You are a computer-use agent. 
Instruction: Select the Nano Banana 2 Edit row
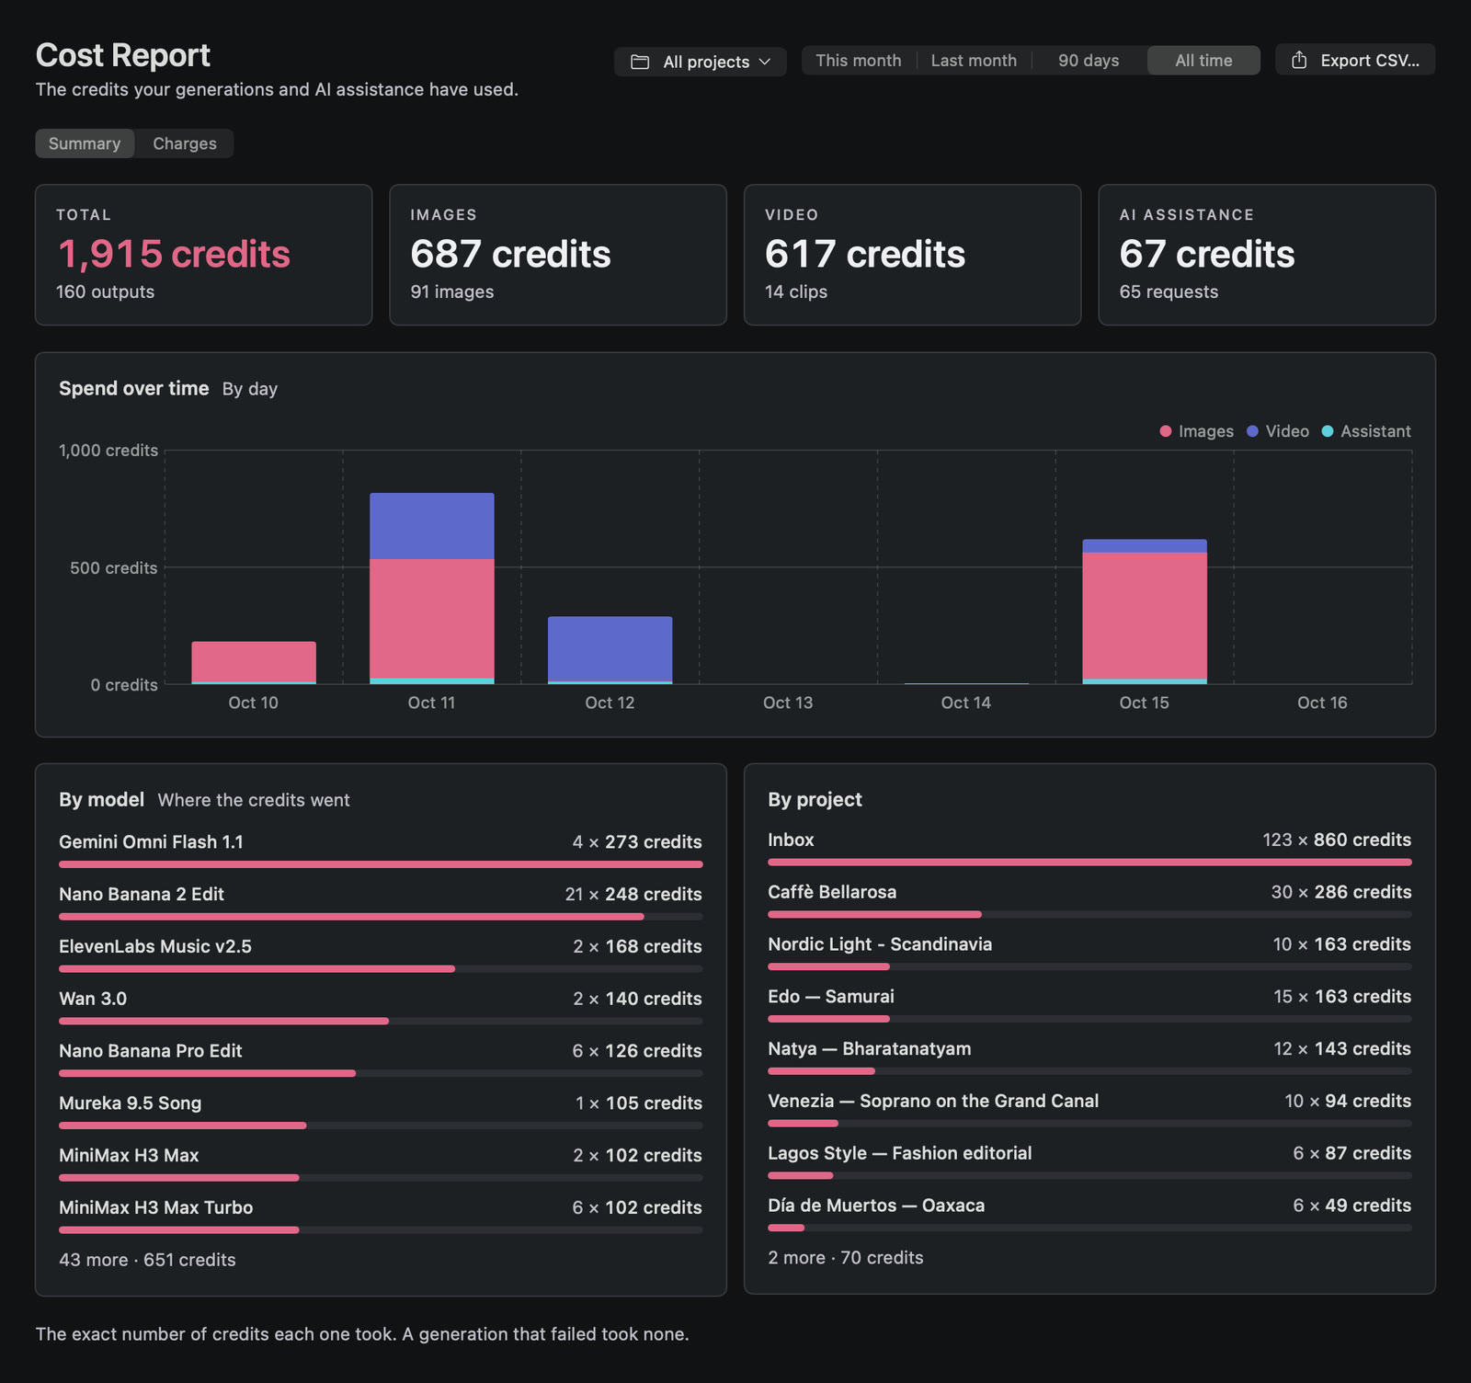click(x=381, y=902)
